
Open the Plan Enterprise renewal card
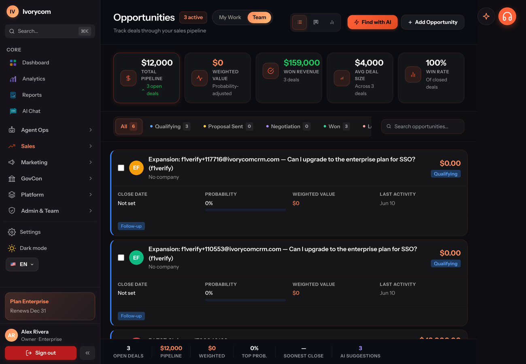click(x=50, y=306)
